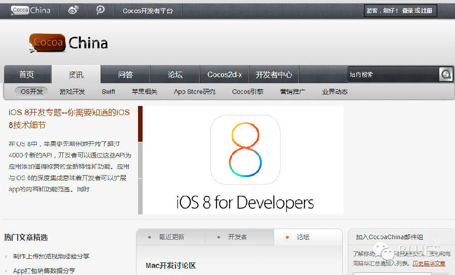Open iOS 8开发专题 article headline
The width and height of the screenshot is (455, 275).
point(69,119)
